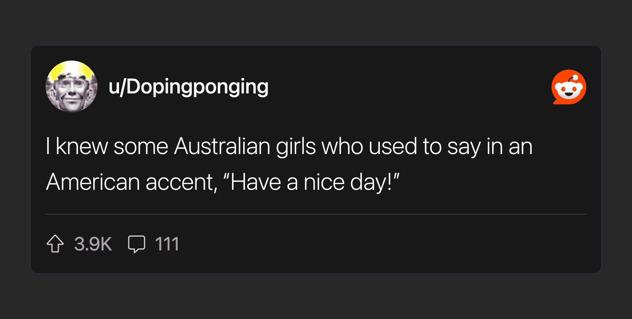The width and height of the screenshot is (632, 319).
Task: Click the "in an" text ending first line
Action: click(x=509, y=146)
